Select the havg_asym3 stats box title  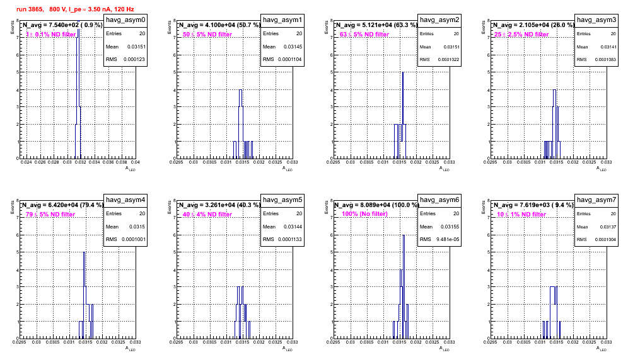pos(596,20)
